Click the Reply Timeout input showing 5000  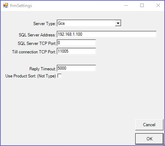click(76, 68)
